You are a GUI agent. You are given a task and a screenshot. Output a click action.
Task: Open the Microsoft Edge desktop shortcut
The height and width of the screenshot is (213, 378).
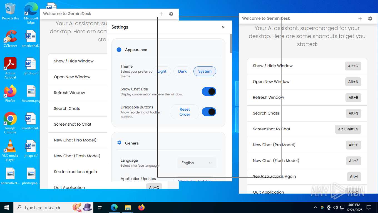[31, 13]
